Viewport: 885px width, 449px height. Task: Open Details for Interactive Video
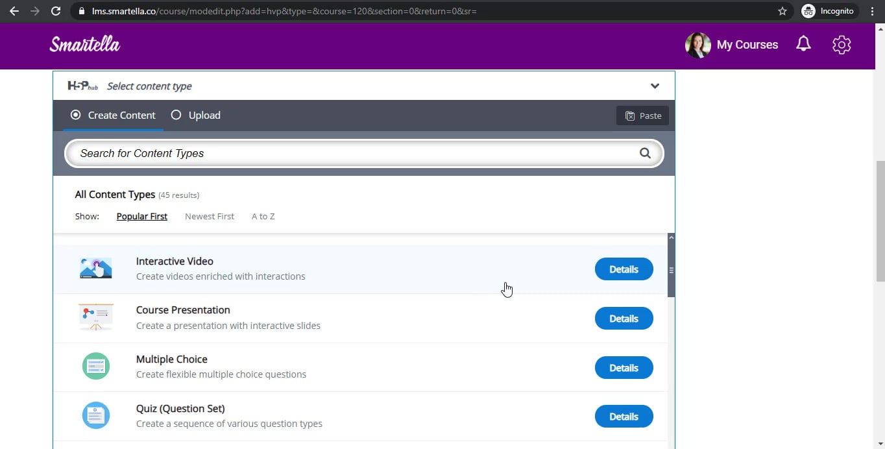tap(624, 269)
